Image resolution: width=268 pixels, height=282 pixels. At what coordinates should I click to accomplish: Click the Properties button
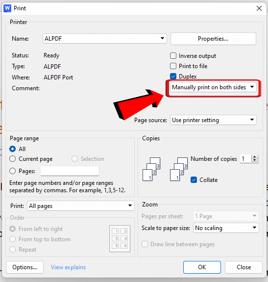(213, 39)
